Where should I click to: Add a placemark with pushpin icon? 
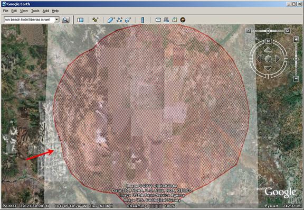(x=96, y=20)
